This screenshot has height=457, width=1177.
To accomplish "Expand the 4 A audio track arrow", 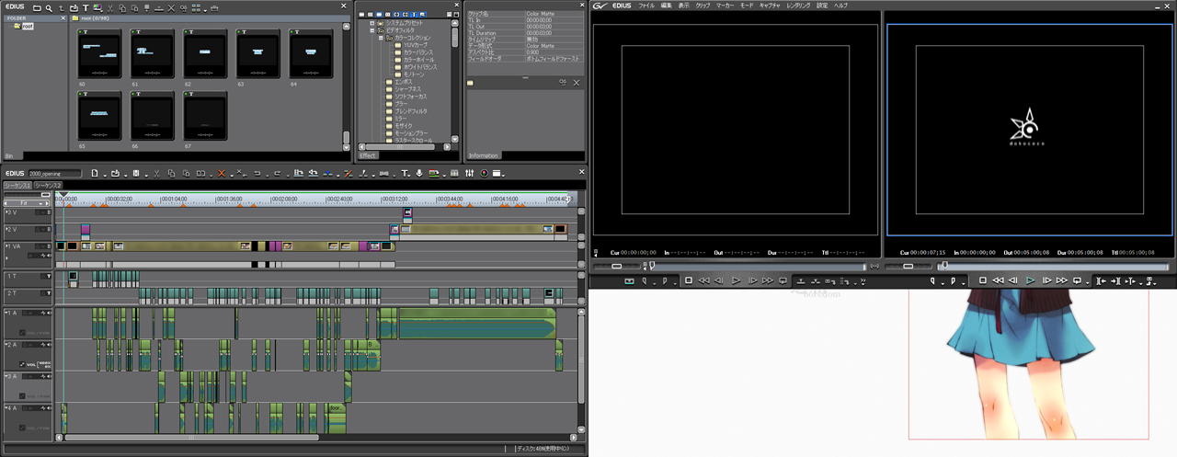I will tap(6, 407).
